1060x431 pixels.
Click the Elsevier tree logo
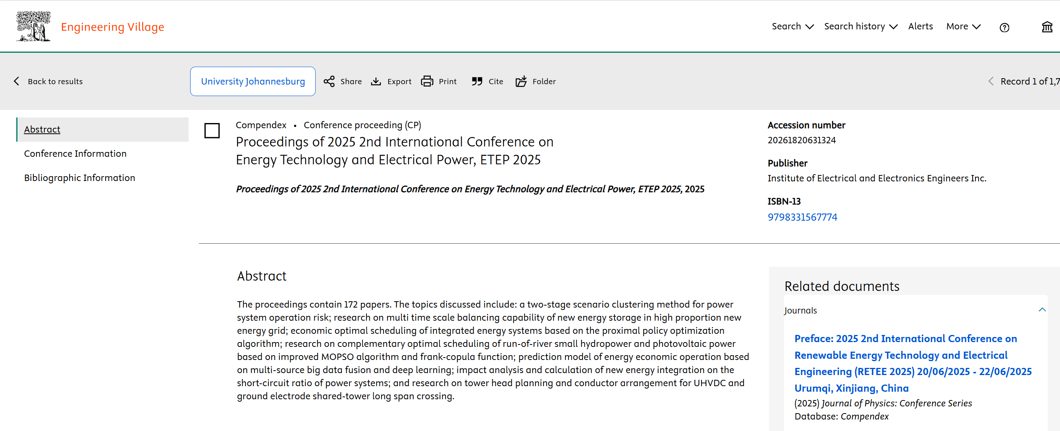[x=33, y=26]
